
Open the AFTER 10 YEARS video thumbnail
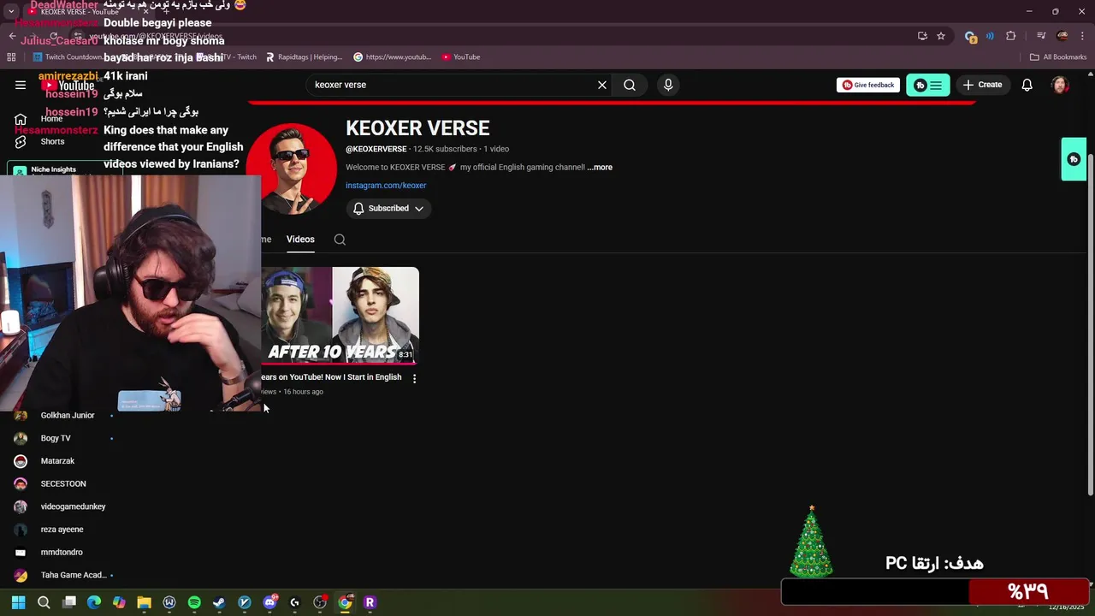pyautogui.click(x=340, y=315)
